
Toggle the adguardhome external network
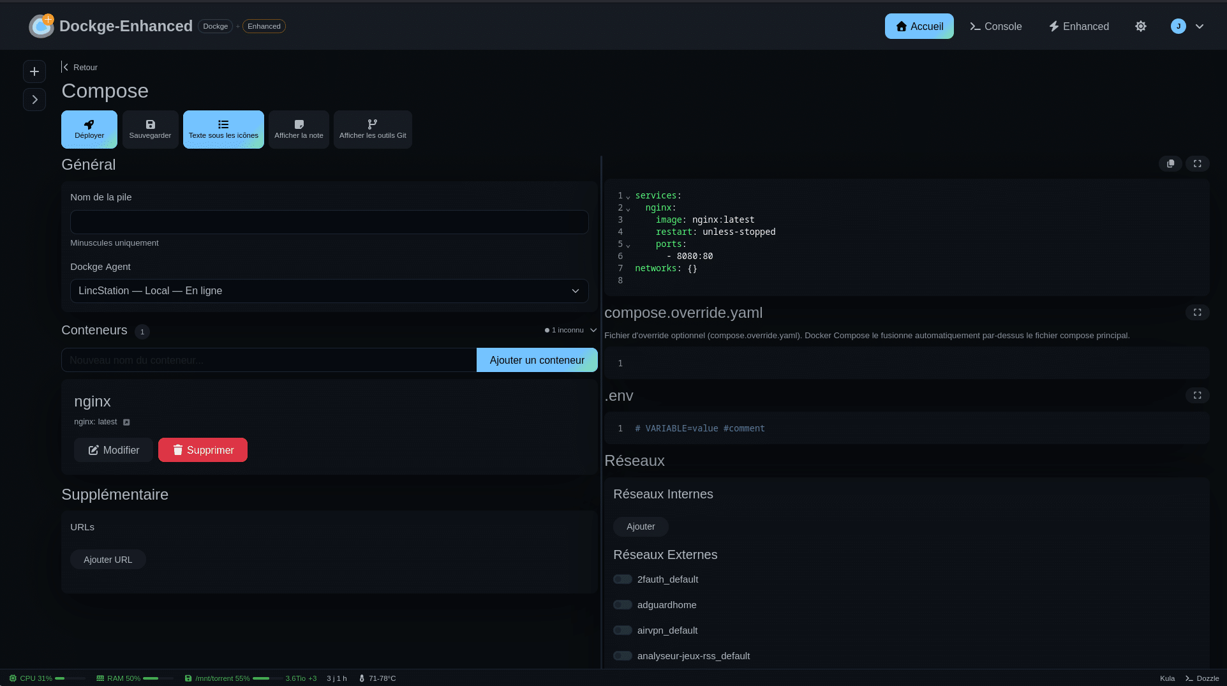click(x=623, y=605)
